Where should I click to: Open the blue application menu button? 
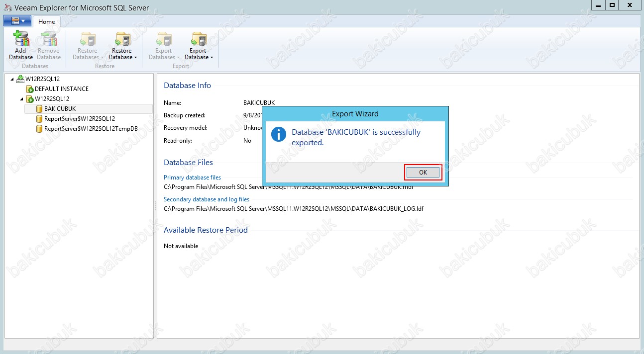pyautogui.click(x=17, y=21)
